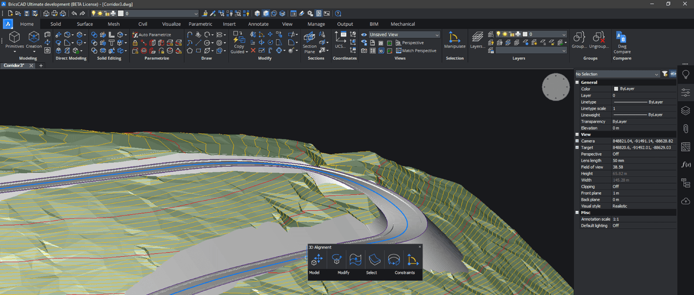The width and height of the screenshot is (694, 295).
Task: Open the Layers manager icon
Action: [x=477, y=40]
